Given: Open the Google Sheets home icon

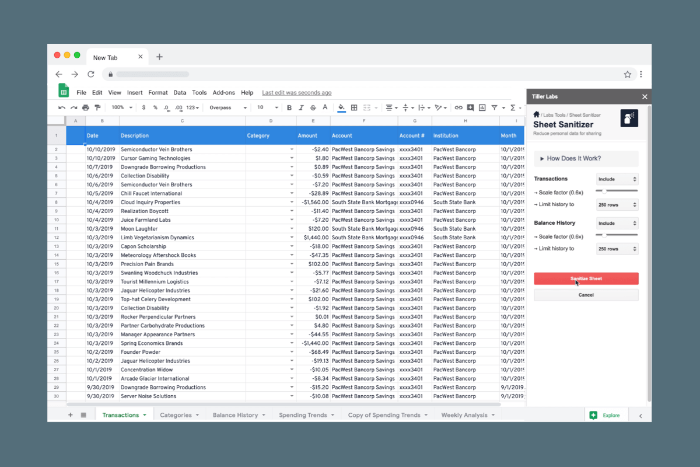Looking at the screenshot, I should (x=64, y=90).
